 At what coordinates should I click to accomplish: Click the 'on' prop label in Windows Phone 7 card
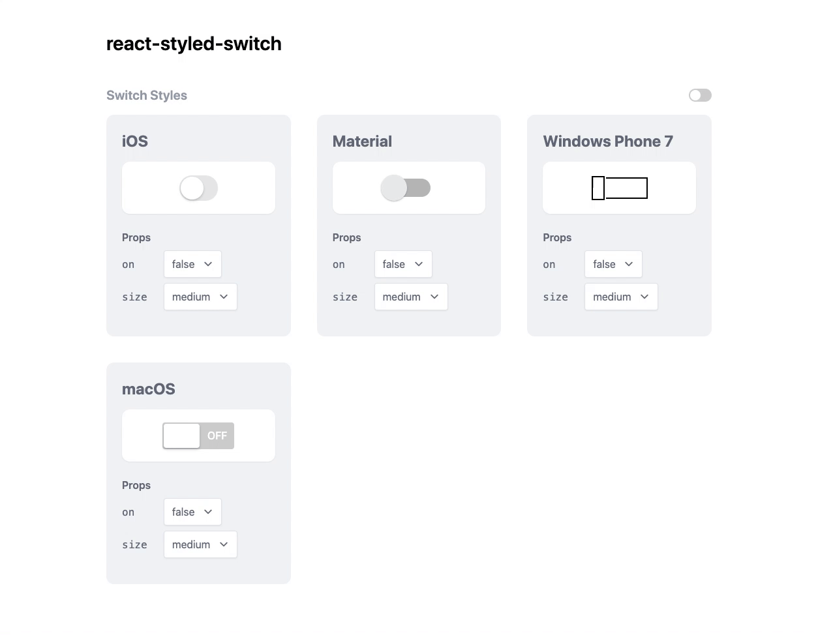click(x=549, y=265)
